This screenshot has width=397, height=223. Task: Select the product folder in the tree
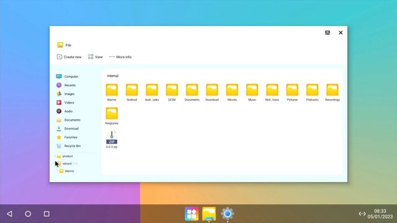(x=65, y=156)
